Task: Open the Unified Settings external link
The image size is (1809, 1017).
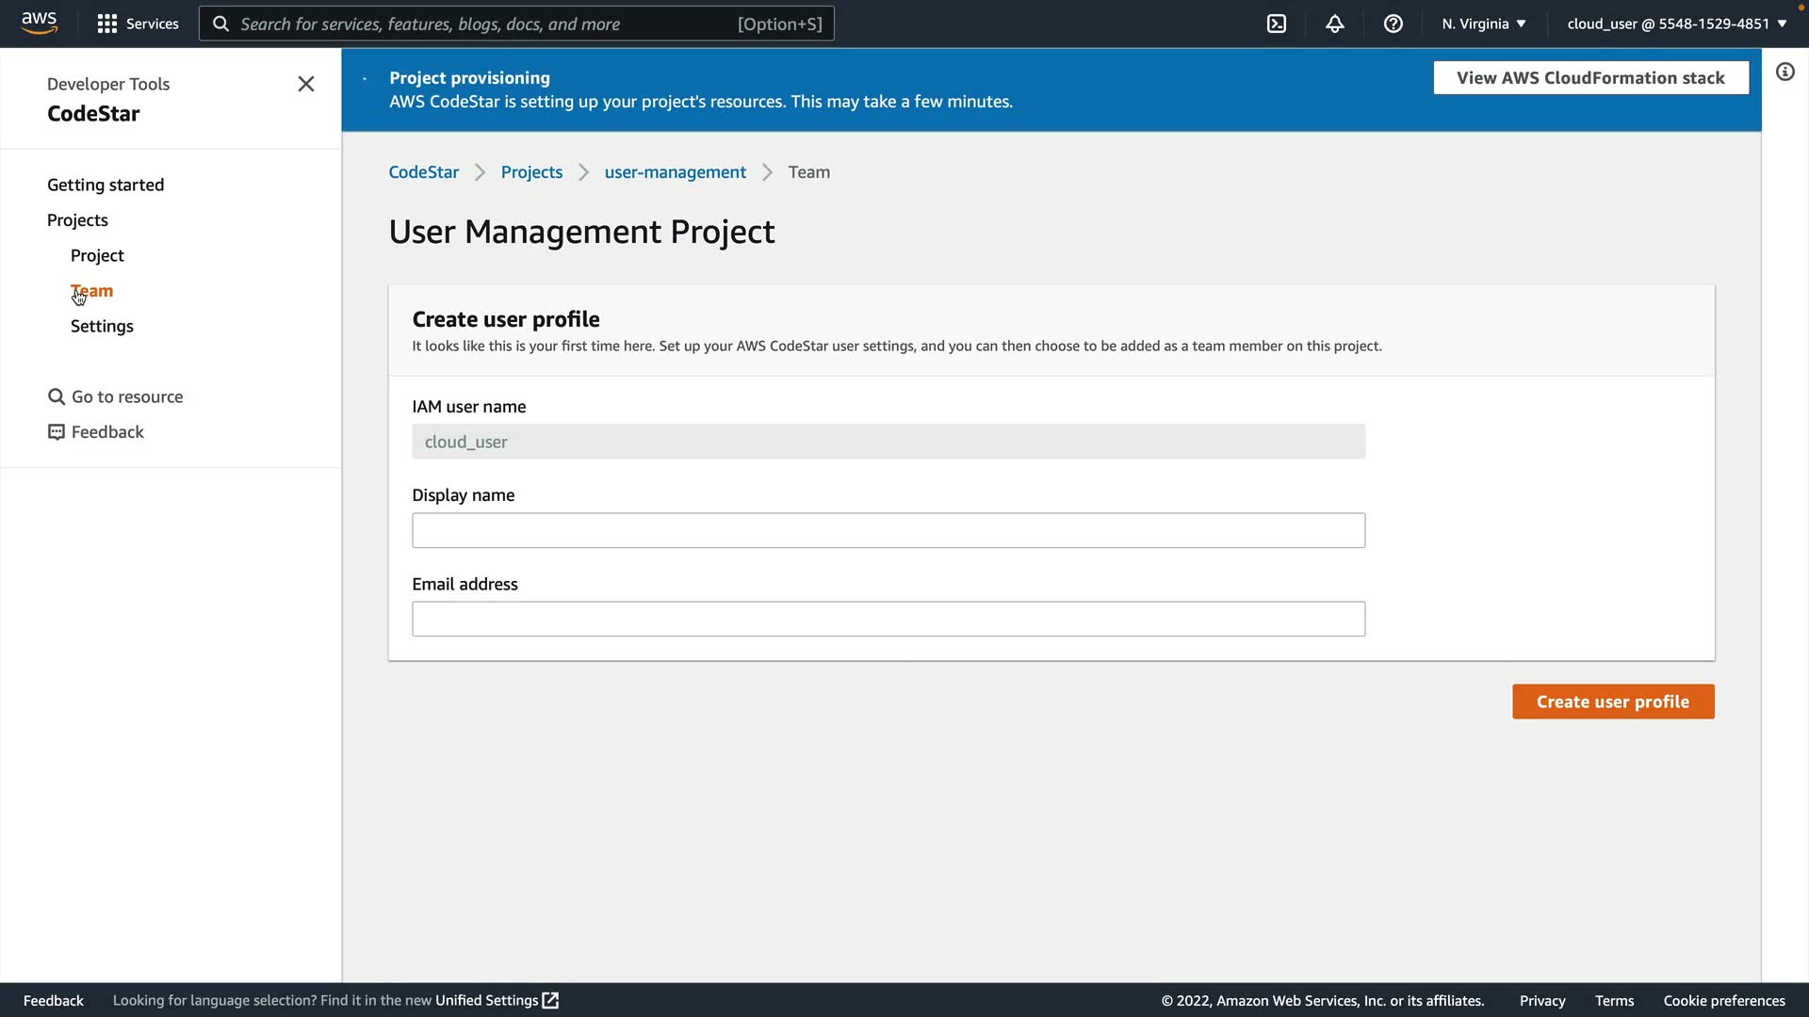Action: (496, 1000)
